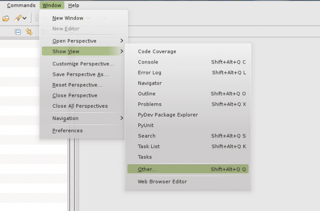Open the Commands menu
Image resolution: width=320 pixels, height=211 pixels.
21,5
